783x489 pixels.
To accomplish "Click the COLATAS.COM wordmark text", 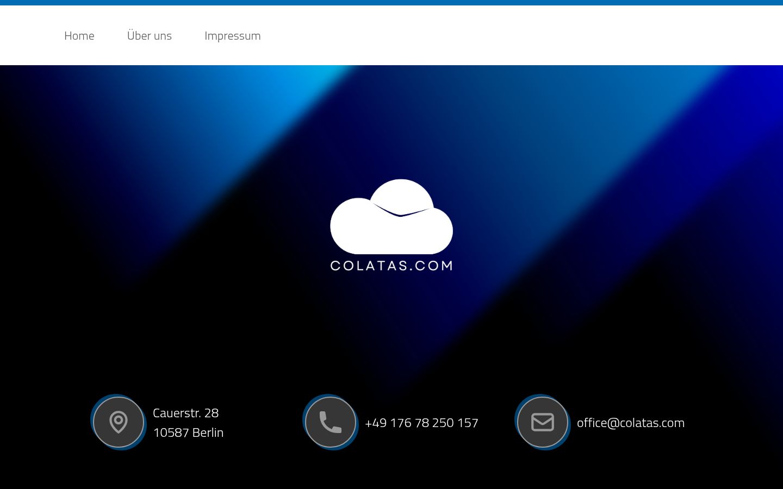I will (391, 266).
